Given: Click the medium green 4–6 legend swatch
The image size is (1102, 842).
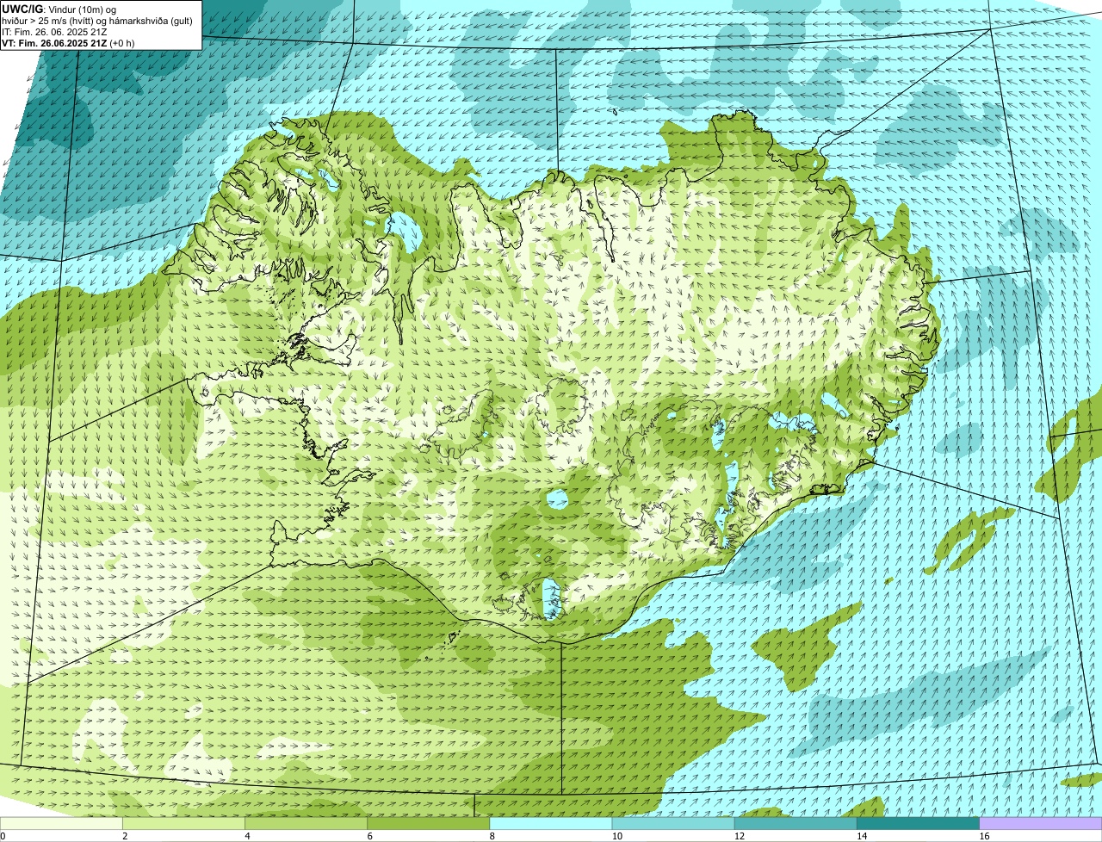Looking at the screenshot, I should pos(306,824).
